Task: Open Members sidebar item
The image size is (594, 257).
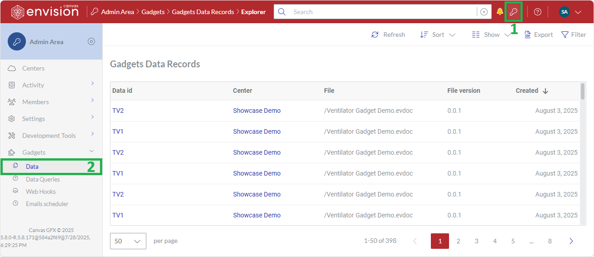Action: click(x=35, y=102)
